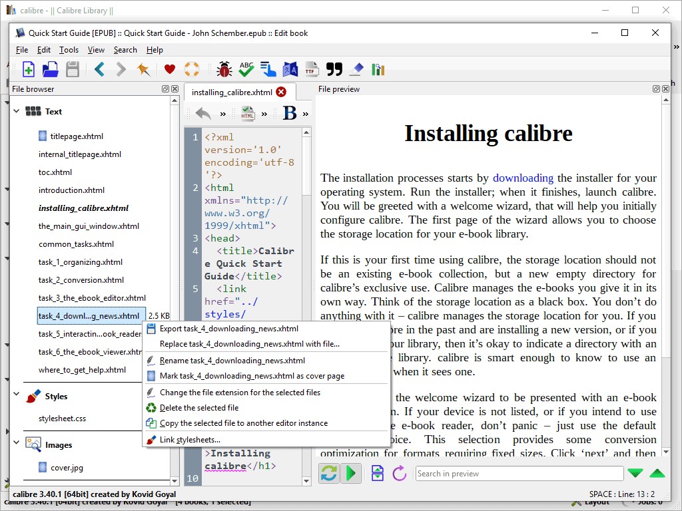Choose Link stylesheets option
The width and height of the screenshot is (682, 511).
click(x=266, y=440)
